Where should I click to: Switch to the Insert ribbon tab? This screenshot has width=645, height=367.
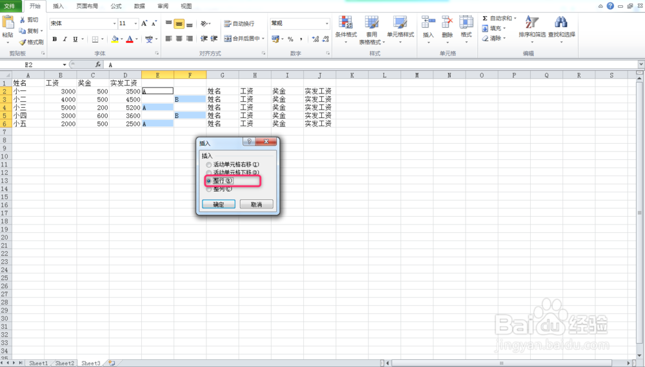click(x=59, y=6)
